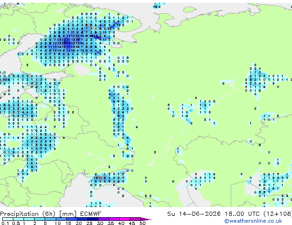Click the '18..00 UTC' time text
Viewport: 292px width, 225px height.
coord(242,214)
